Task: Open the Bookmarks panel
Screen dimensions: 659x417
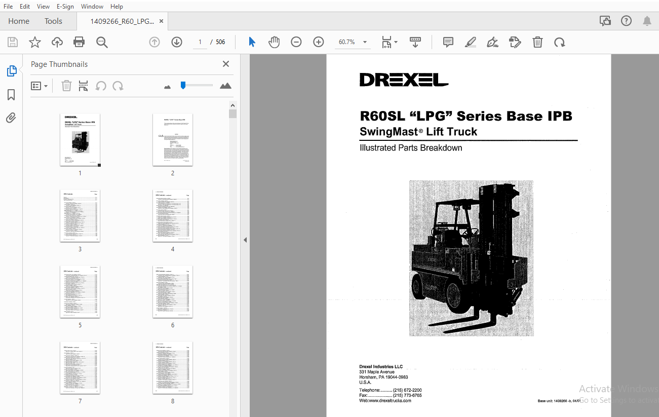Action: tap(11, 95)
